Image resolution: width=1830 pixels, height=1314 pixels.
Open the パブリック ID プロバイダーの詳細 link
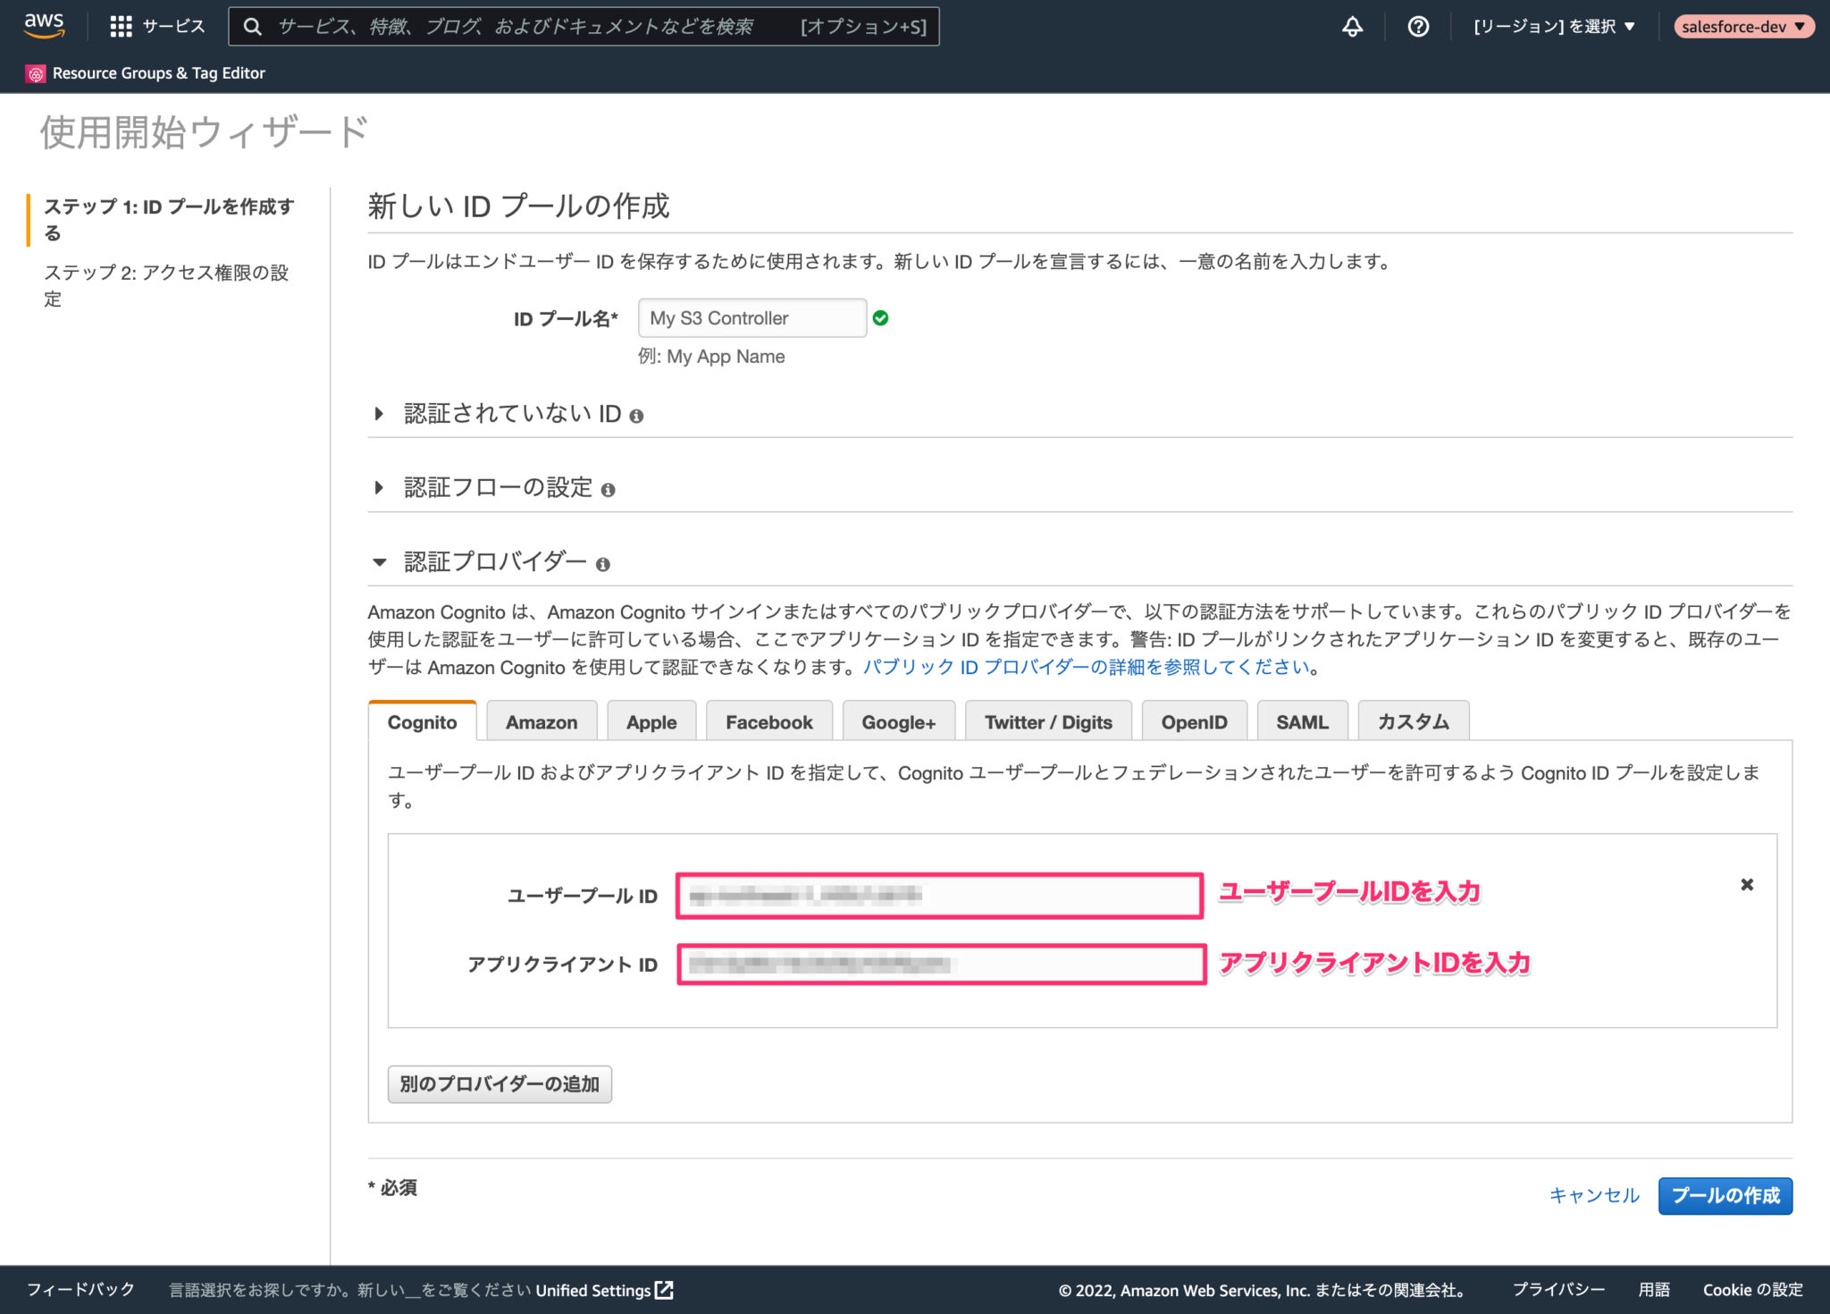coord(1087,667)
